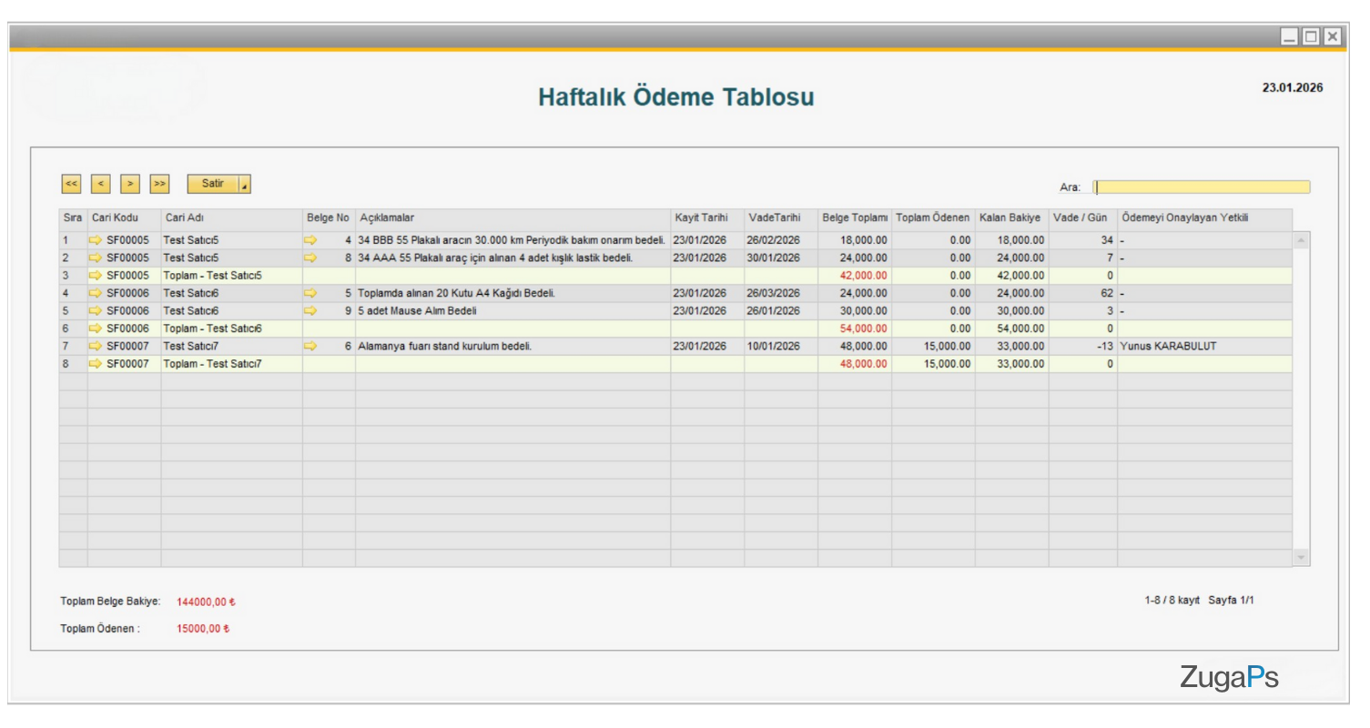
Task: Click the arrow beside document 9 Mause Alım Bedeli
Action: point(311,310)
